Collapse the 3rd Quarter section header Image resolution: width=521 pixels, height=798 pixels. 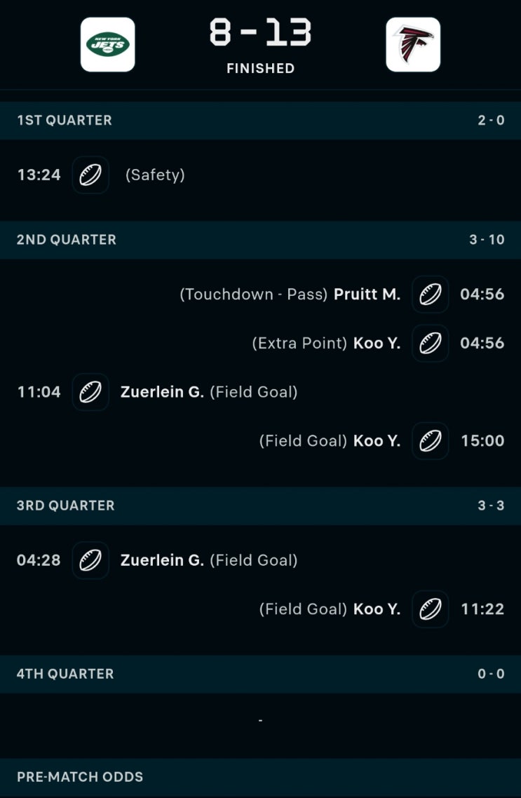pyautogui.click(x=261, y=506)
